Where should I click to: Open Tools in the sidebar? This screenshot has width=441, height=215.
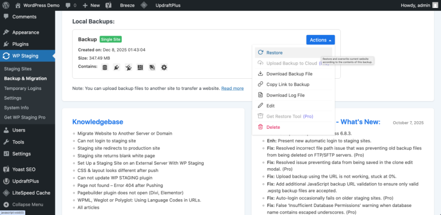click(28, 142)
